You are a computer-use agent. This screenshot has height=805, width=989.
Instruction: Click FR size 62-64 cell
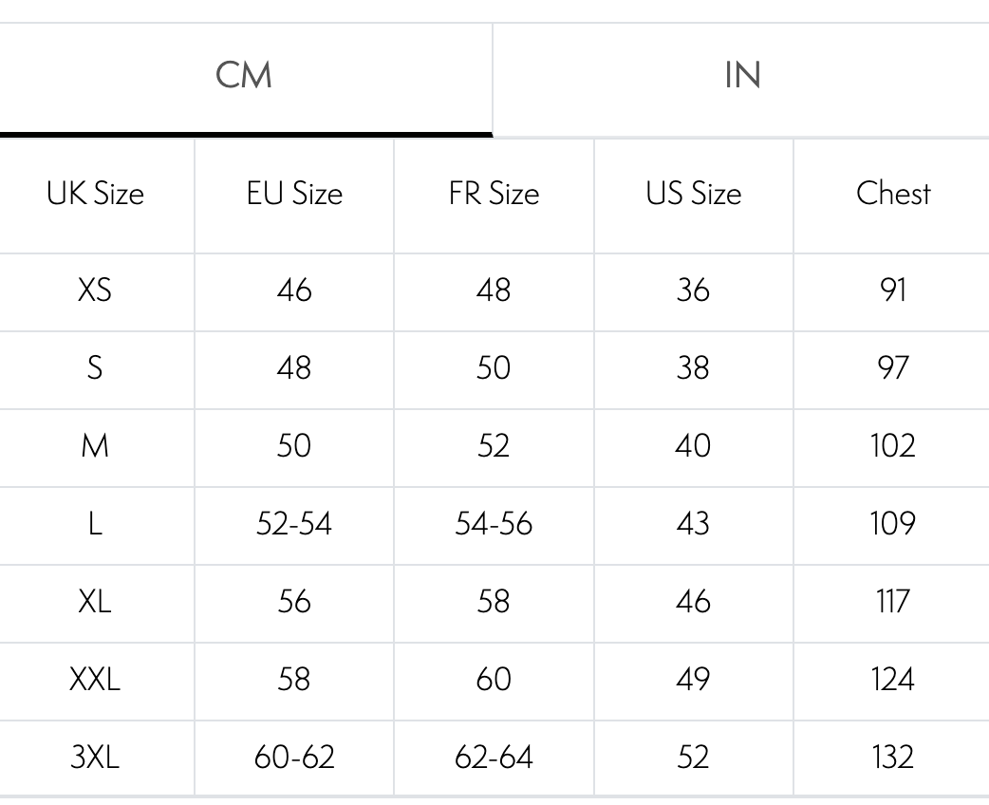(x=494, y=757)
